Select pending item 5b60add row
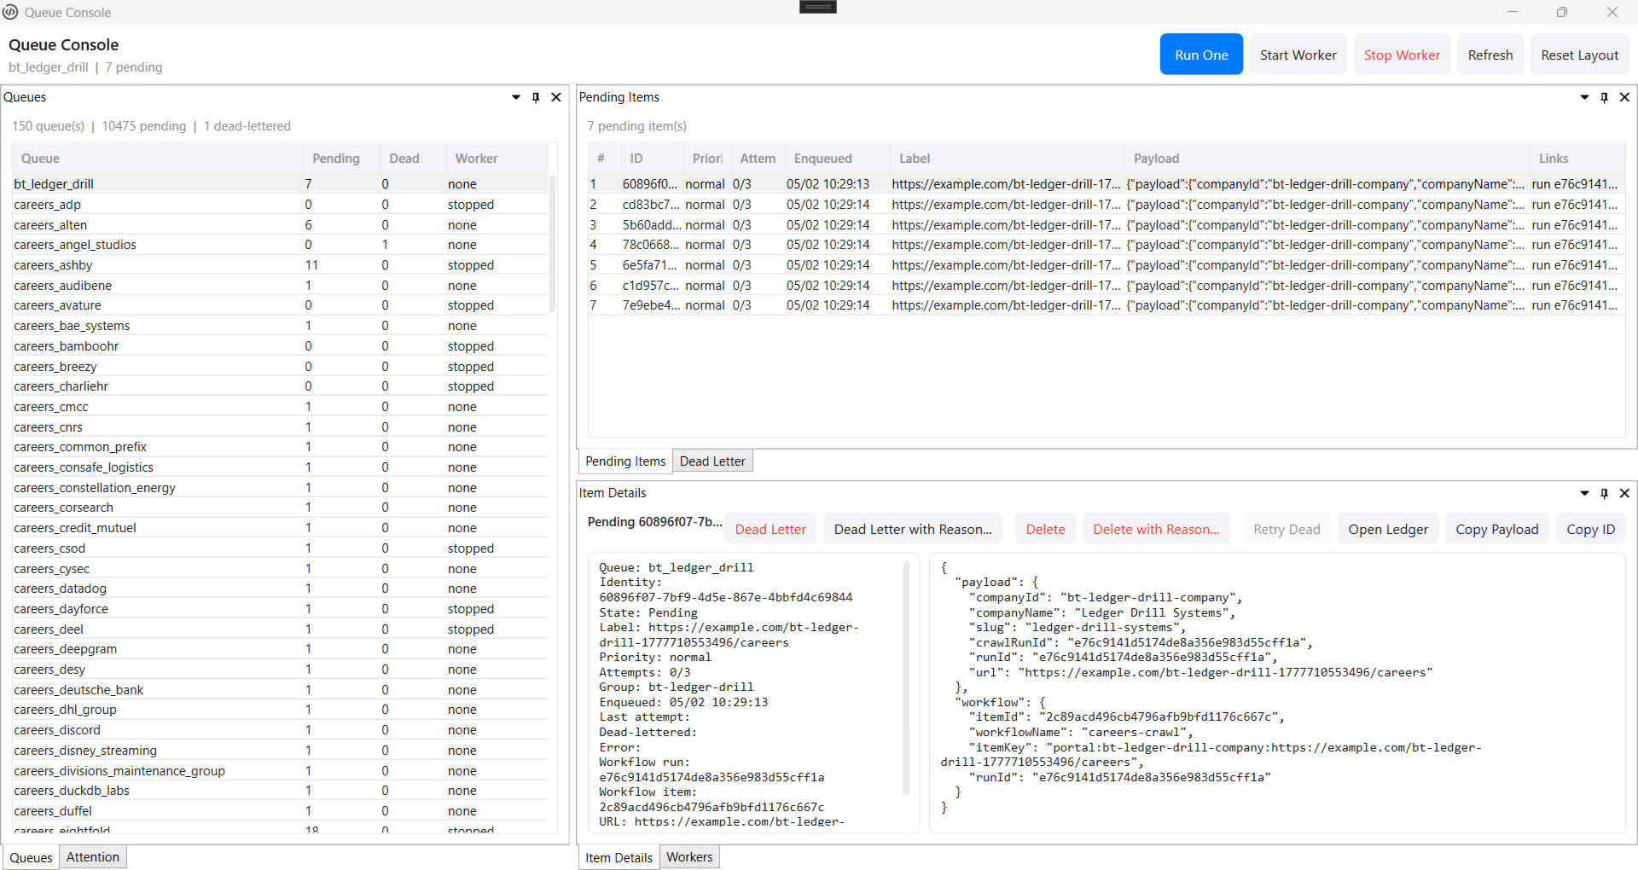Screen dimensions: 1638x870 tap(1107, 225)
